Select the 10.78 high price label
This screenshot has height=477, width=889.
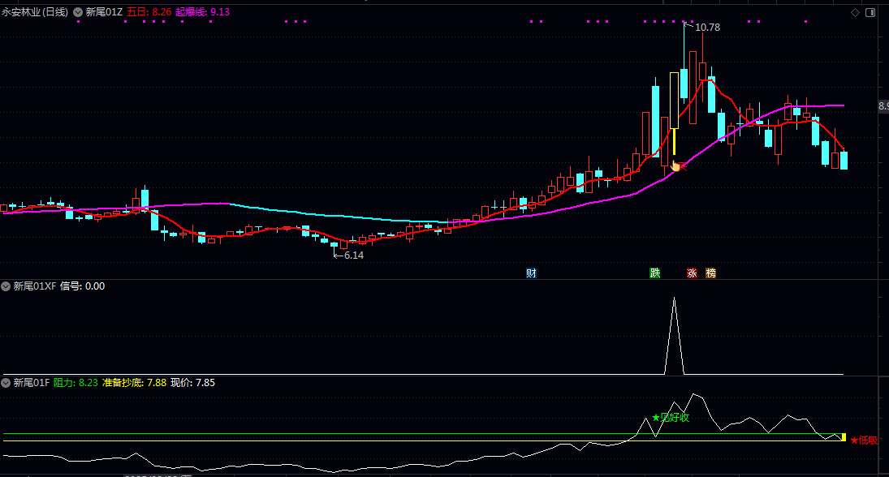tap(705, 28)
